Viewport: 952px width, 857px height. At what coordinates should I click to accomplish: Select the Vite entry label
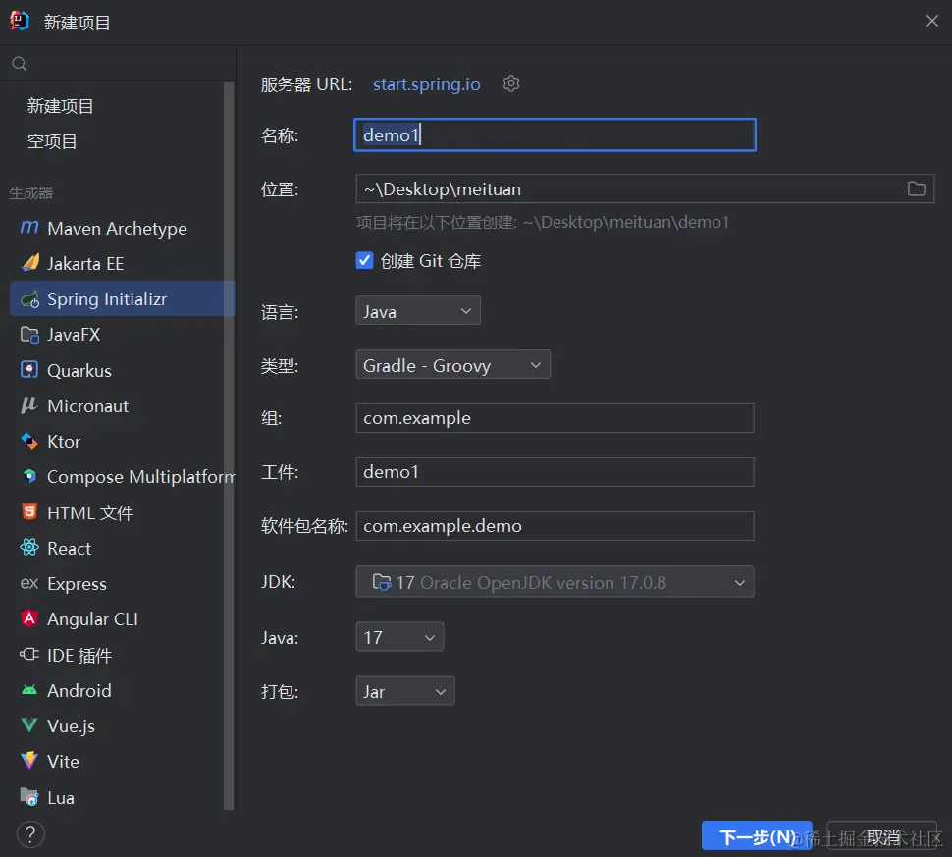coord(63,762)
